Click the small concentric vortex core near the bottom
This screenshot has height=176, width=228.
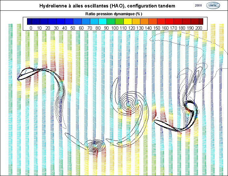[x=95, y=145]
